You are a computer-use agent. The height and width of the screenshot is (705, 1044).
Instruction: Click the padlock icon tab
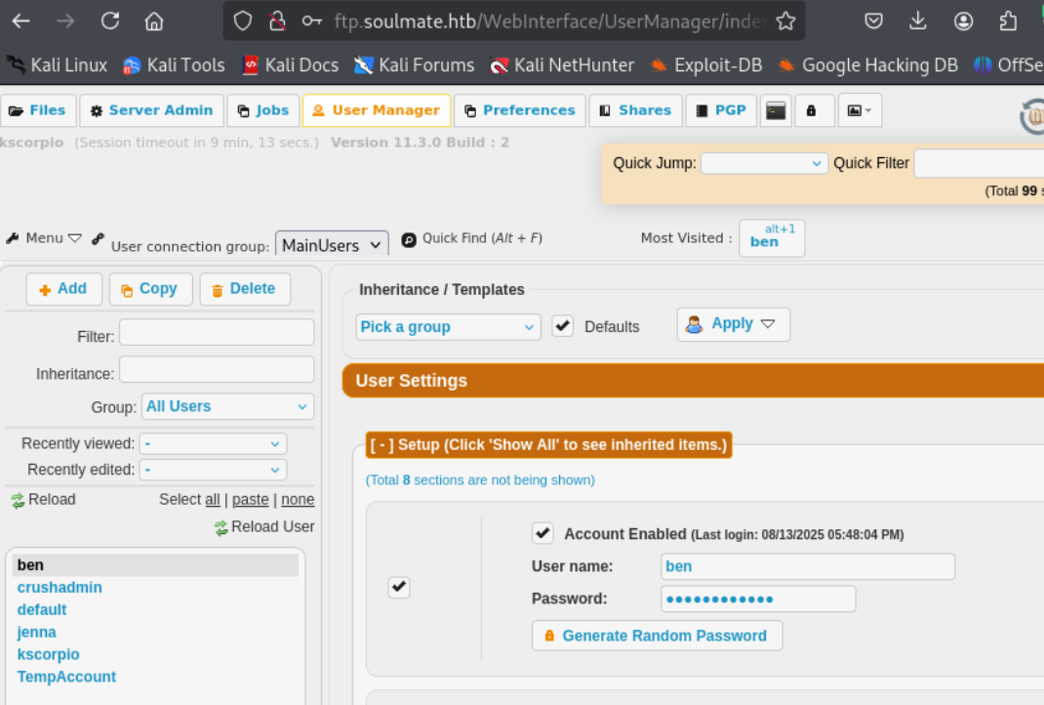[x=811, y=110]
